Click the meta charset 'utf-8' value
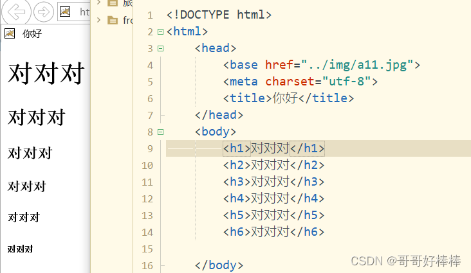This screenshot has height=273, width=471. (x=346, y=82)
